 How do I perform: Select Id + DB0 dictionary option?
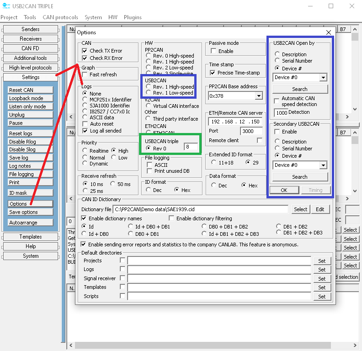84,234
